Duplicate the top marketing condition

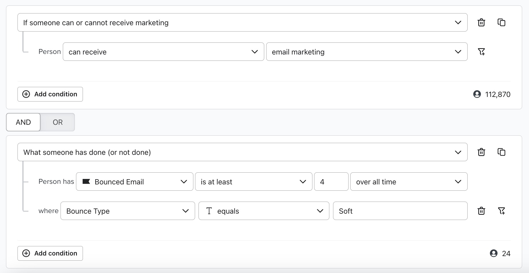502,22
